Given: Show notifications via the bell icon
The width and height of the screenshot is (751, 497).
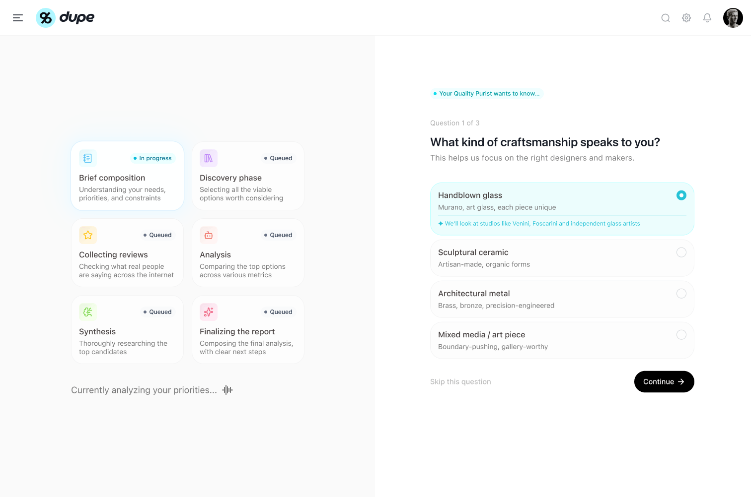Looking at the screenshot, I should pyautogui.click(x=707, y=18).
